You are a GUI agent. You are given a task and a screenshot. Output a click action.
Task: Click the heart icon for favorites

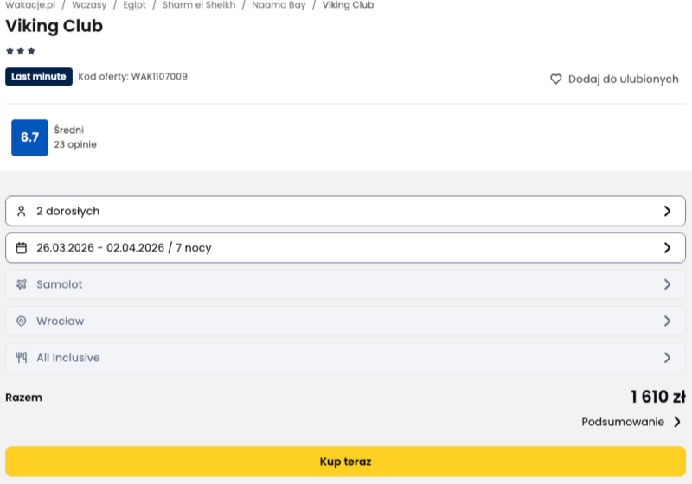556,79
